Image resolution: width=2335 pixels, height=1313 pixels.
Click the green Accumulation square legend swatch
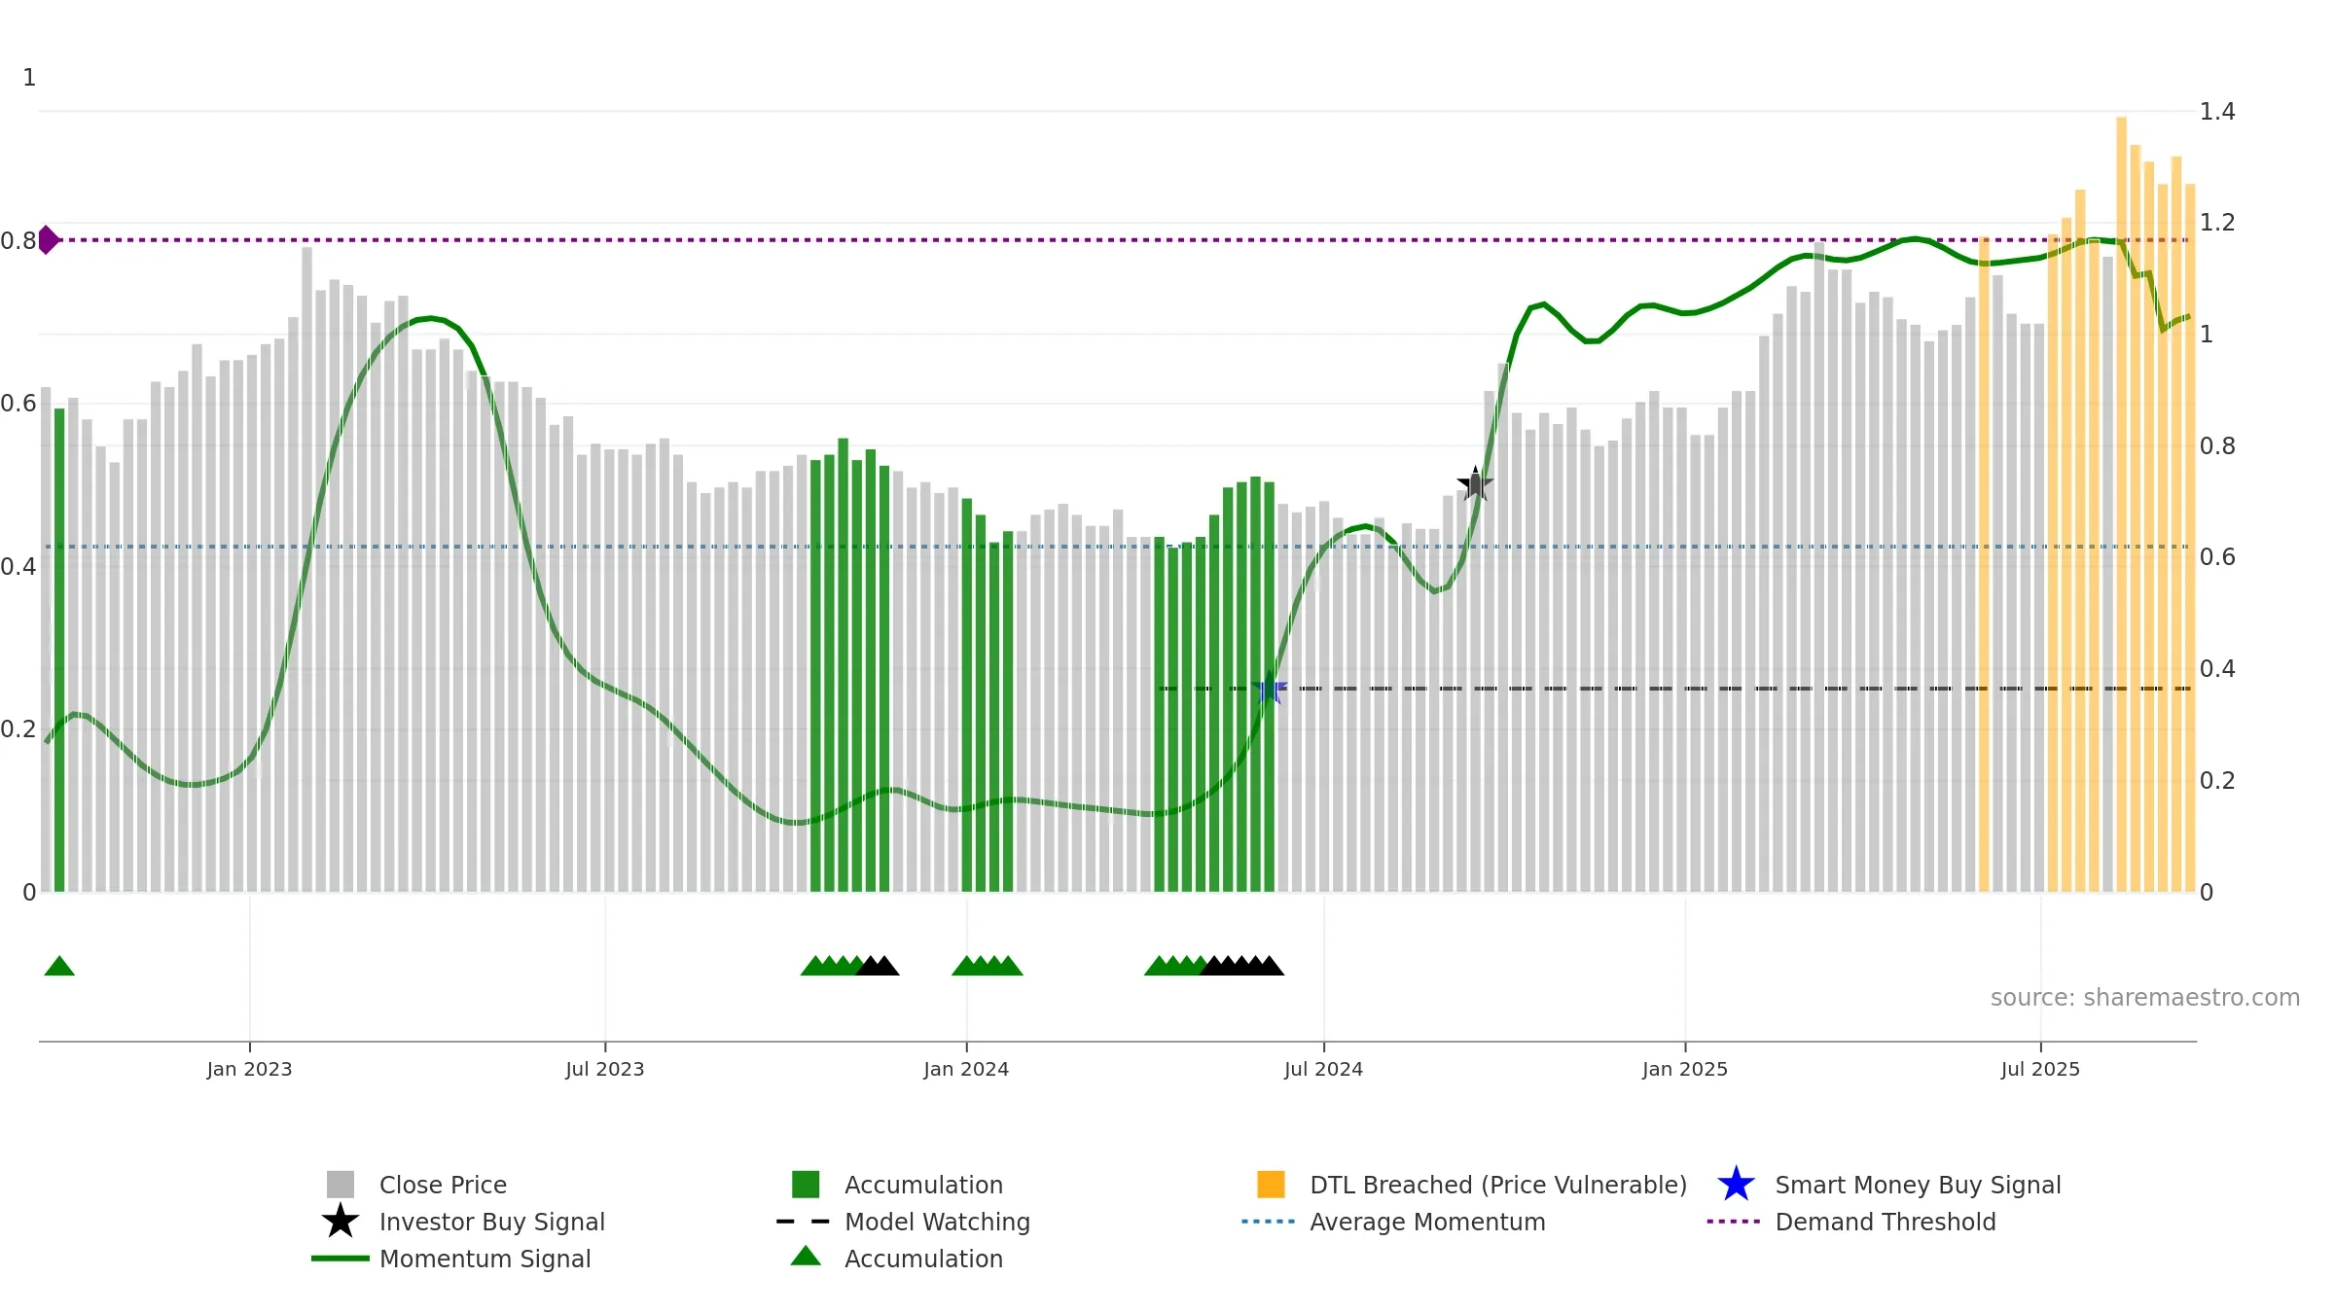pos(806,1185)
